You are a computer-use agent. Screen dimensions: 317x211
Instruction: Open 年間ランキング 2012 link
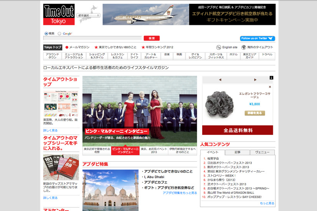click(x=157, y=47)
